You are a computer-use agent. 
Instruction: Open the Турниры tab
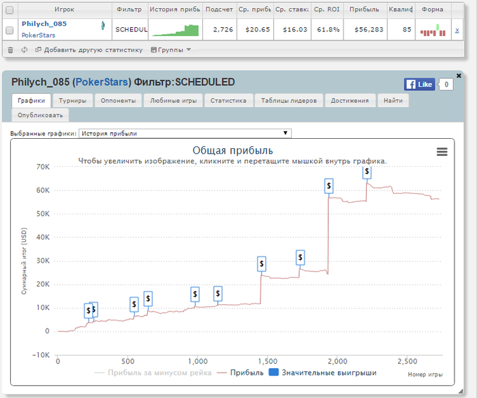72,101
